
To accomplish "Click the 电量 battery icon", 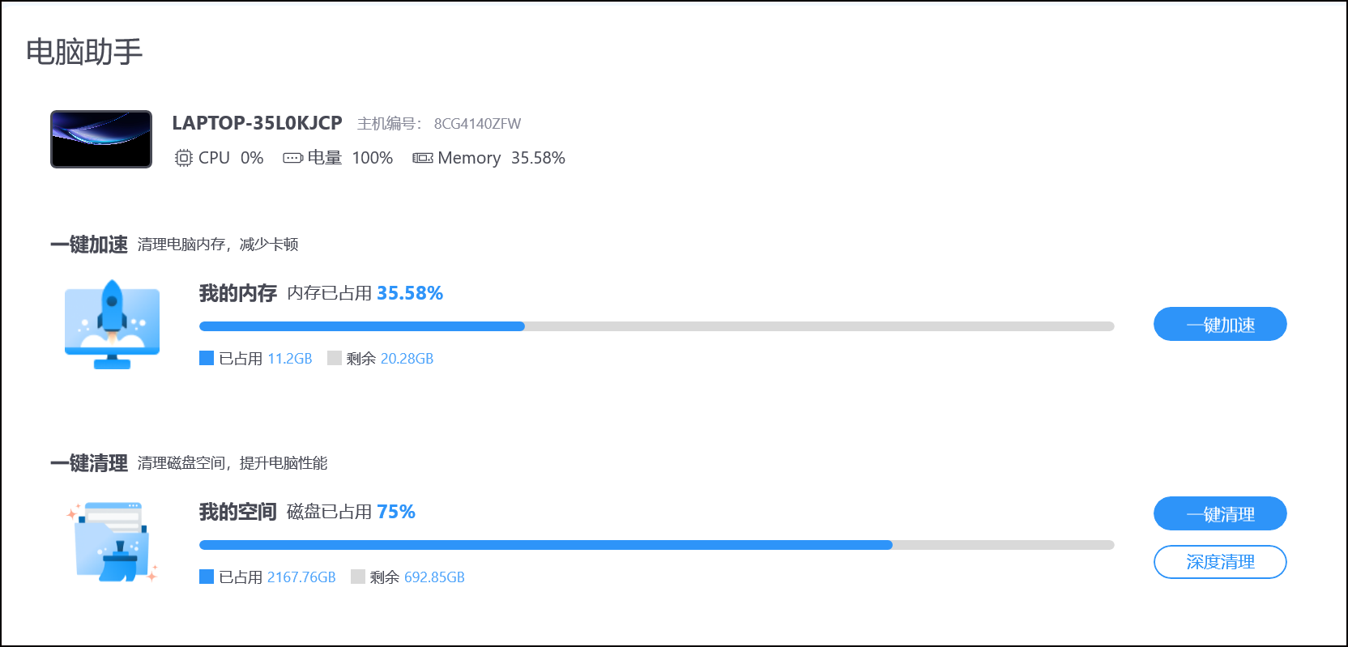I will pyautogui.click(x=292, y=158).
